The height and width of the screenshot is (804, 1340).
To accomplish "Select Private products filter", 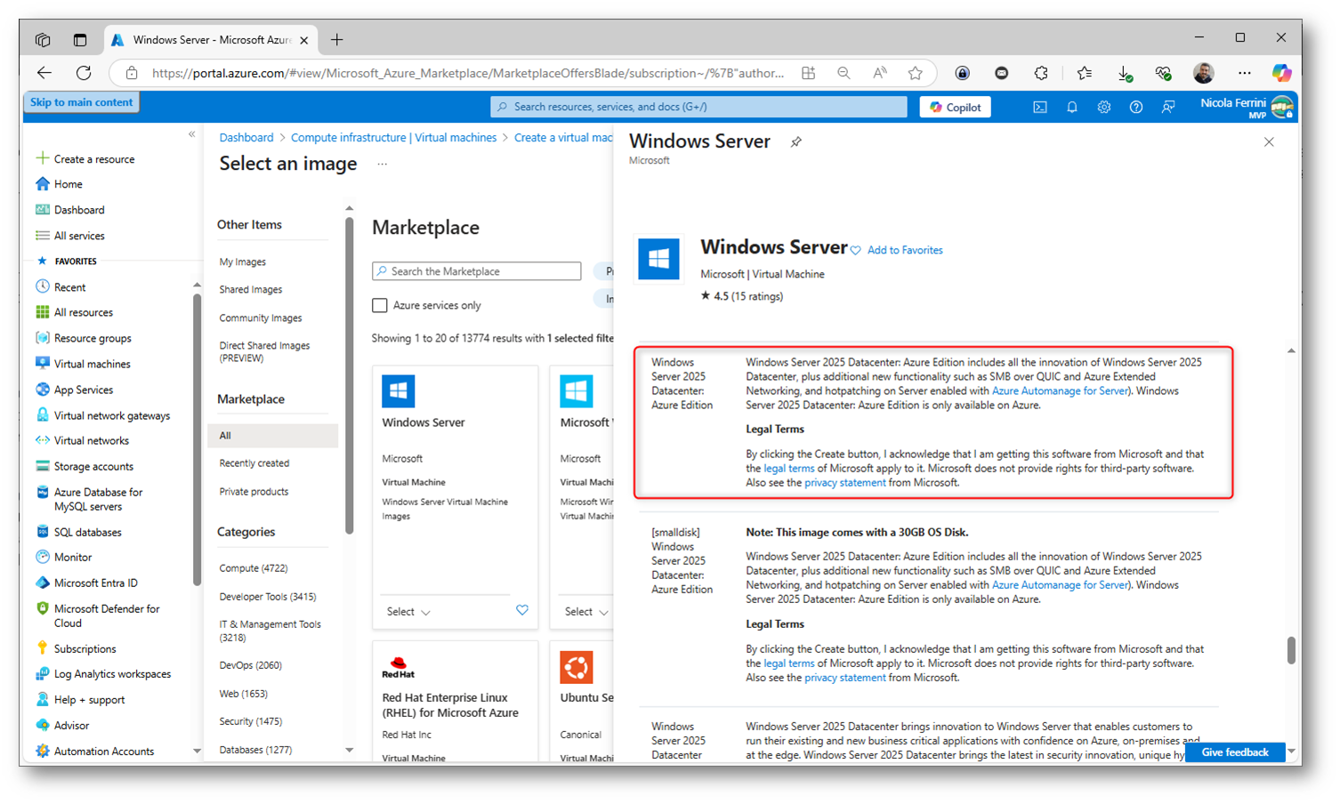I will 254,492.
